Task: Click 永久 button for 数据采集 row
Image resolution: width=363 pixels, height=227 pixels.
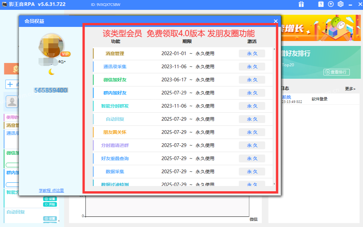Action: coord(252,172)
